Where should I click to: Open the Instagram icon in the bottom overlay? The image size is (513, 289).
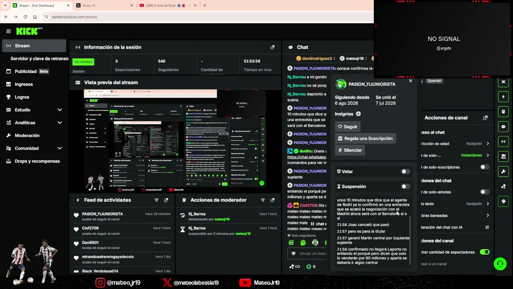(x=100, y=283)
